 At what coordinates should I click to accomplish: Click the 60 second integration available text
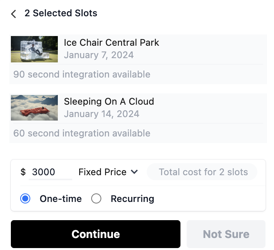coord(82,133)
